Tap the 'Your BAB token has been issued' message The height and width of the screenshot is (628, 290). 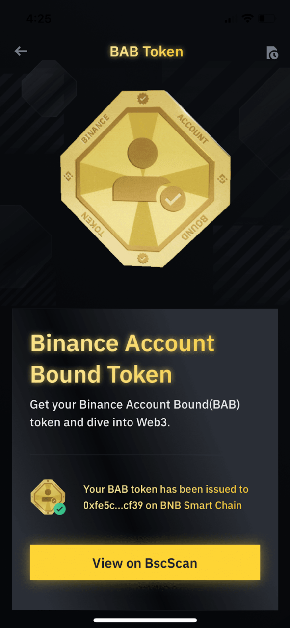pos(160,489)
